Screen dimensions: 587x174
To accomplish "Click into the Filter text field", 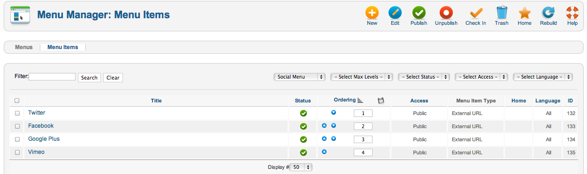I will tap(52, 77).
